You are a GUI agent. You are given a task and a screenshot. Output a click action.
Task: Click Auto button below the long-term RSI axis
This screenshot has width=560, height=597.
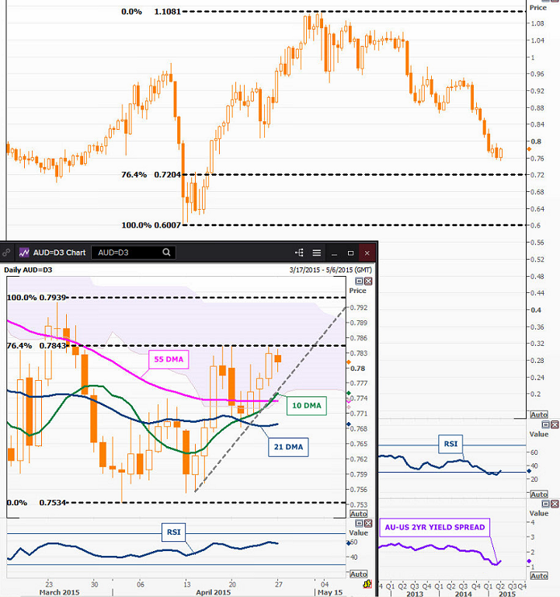tap(539, 494)
